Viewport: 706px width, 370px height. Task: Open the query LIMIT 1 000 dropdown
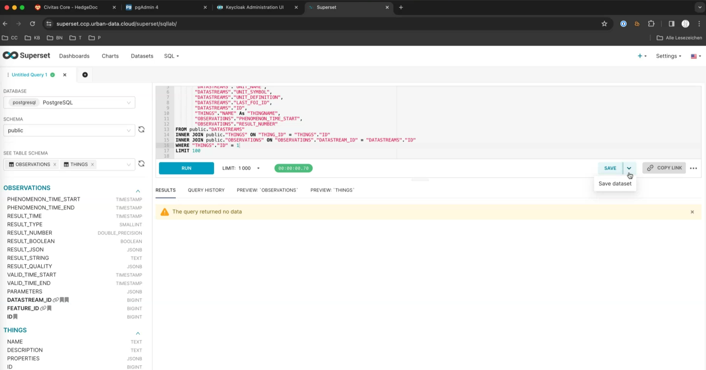(241, 168)
